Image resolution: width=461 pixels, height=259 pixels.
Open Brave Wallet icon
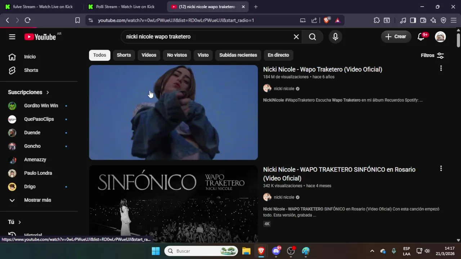click(423, 21)
